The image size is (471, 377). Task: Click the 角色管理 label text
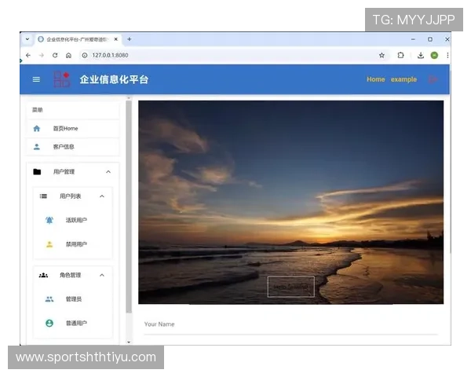coord(70,275)
